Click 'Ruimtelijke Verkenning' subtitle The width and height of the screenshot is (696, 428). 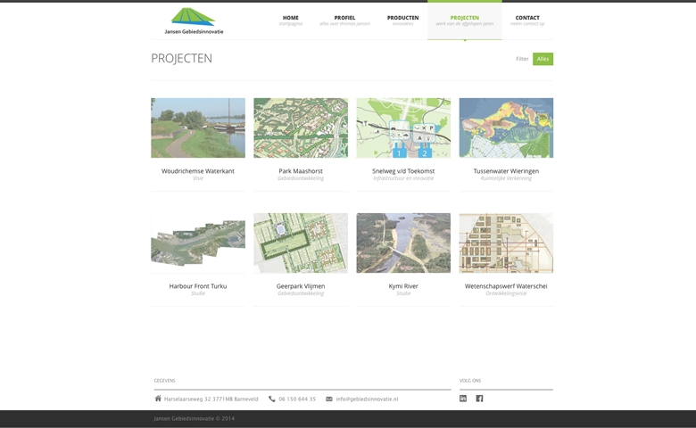pos(506,178)
